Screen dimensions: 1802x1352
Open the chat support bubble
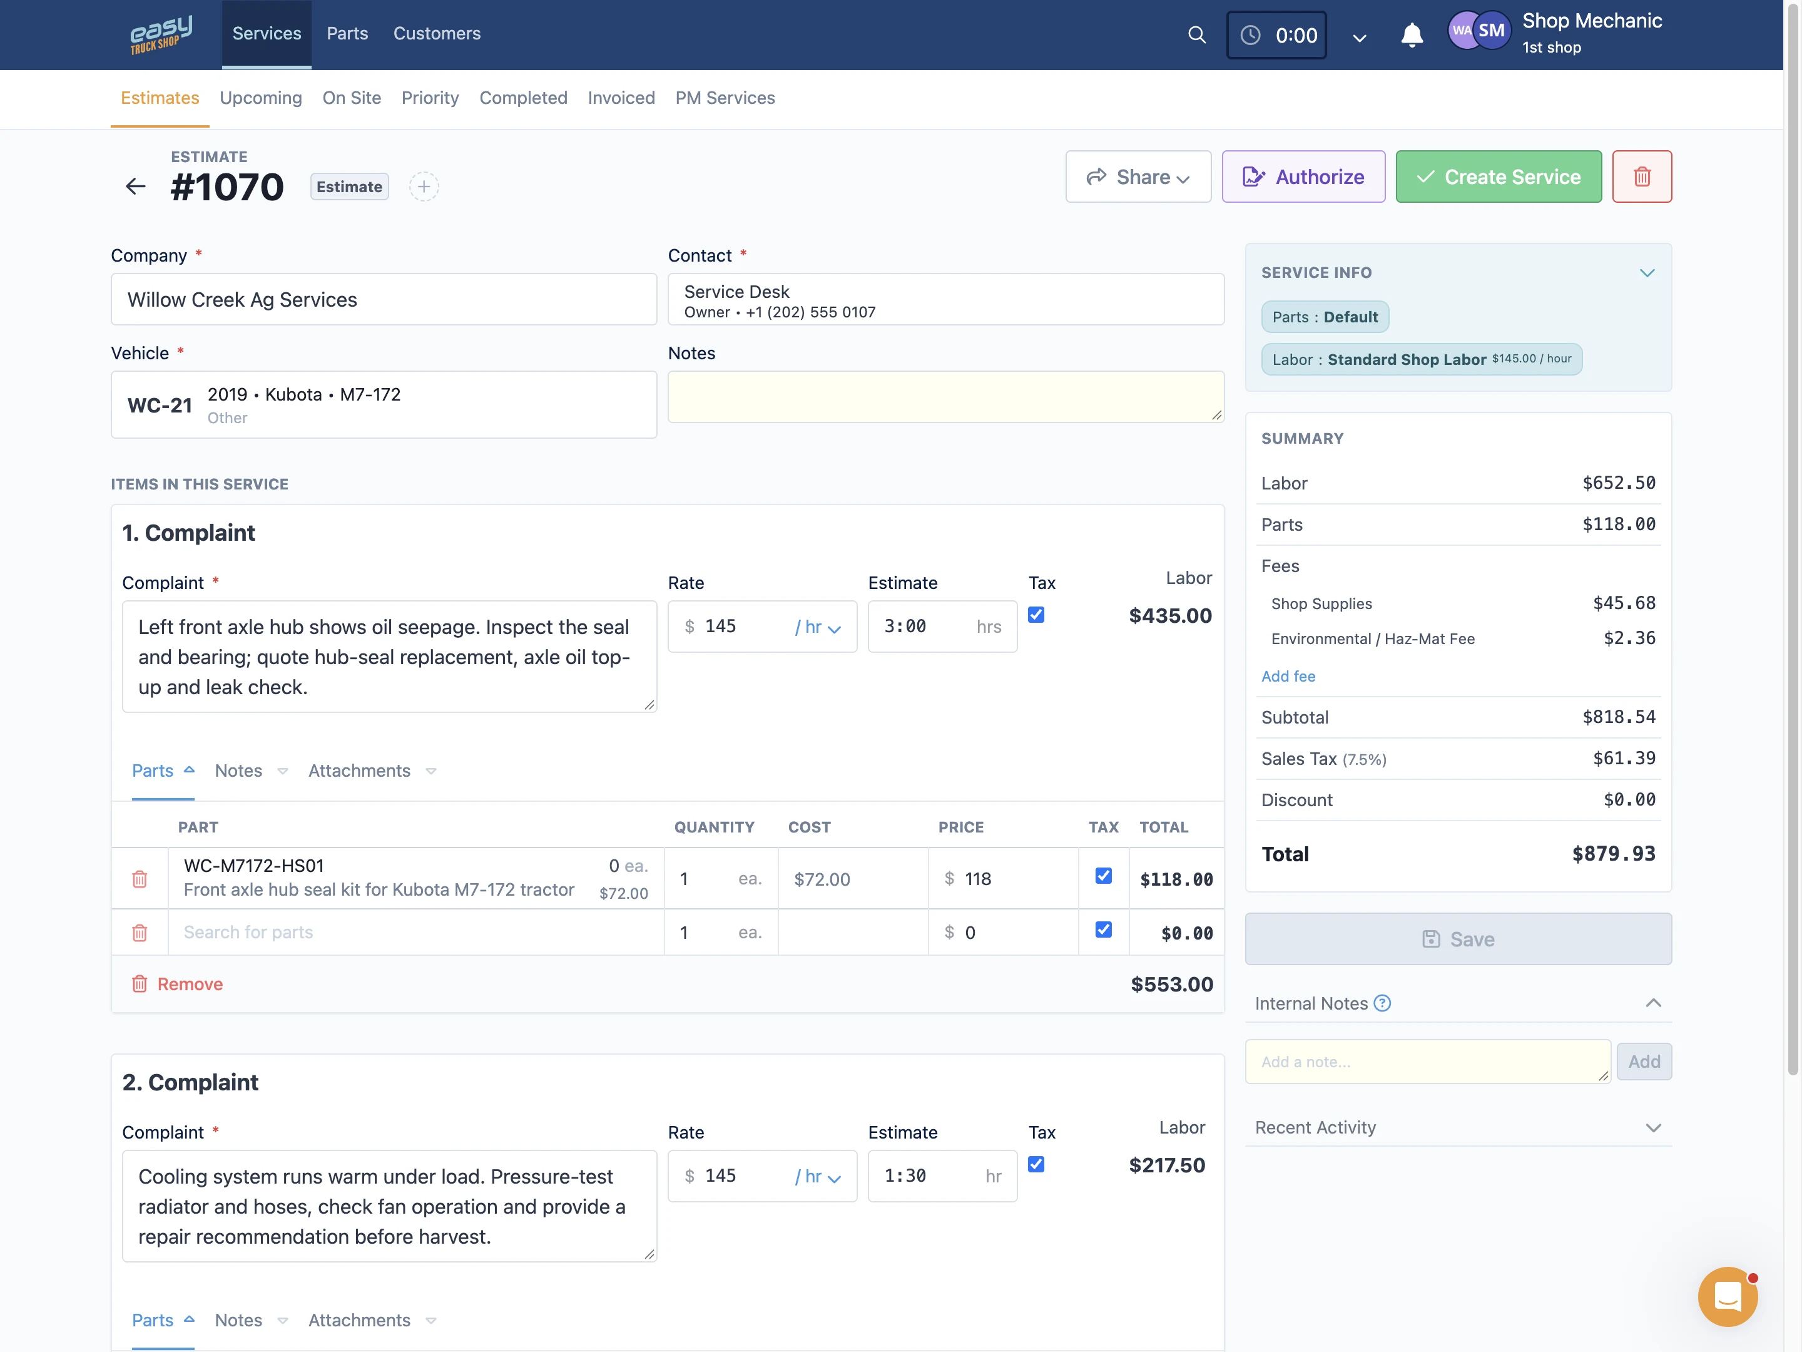tap(1727, 1296)
